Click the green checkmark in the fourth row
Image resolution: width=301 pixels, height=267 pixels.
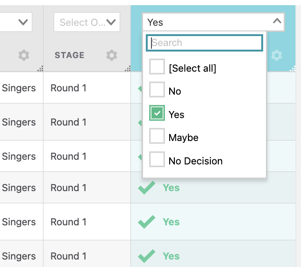click(x=147, y=188)
